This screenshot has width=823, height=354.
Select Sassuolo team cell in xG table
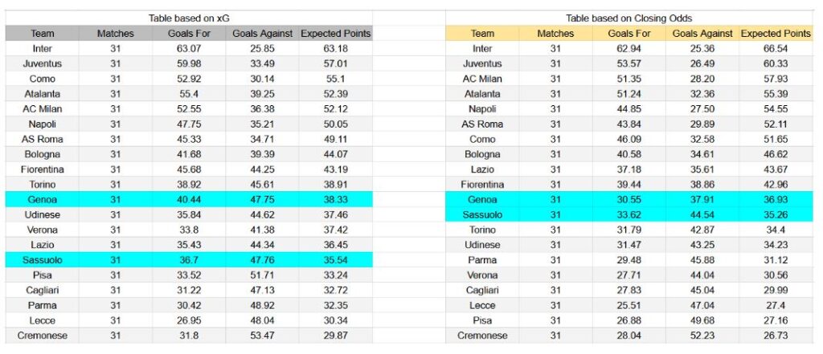click(x=42, y=259)
